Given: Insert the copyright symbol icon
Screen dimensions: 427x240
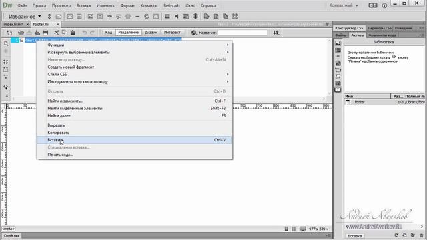Looking at the screenshot, I should 147,16.
